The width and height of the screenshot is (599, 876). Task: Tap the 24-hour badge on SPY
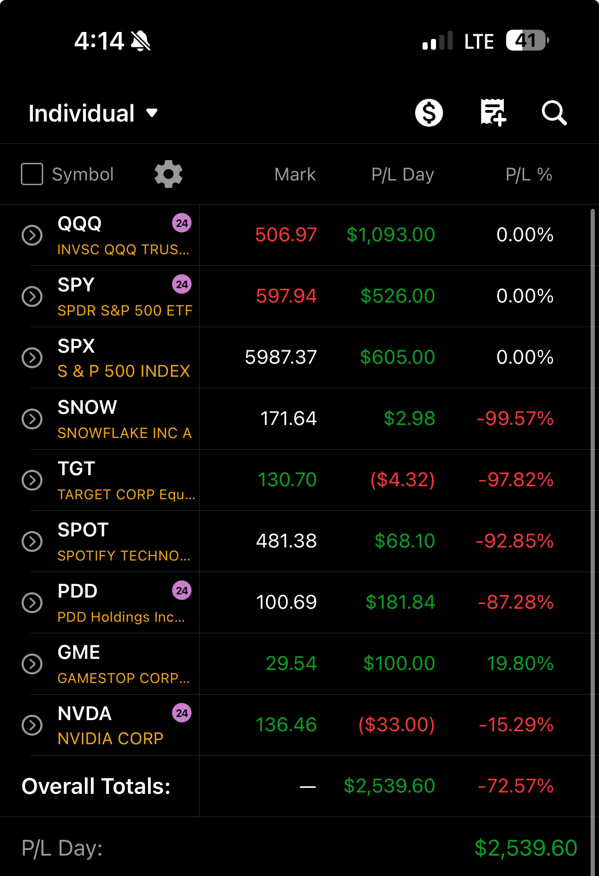point(182,284)
